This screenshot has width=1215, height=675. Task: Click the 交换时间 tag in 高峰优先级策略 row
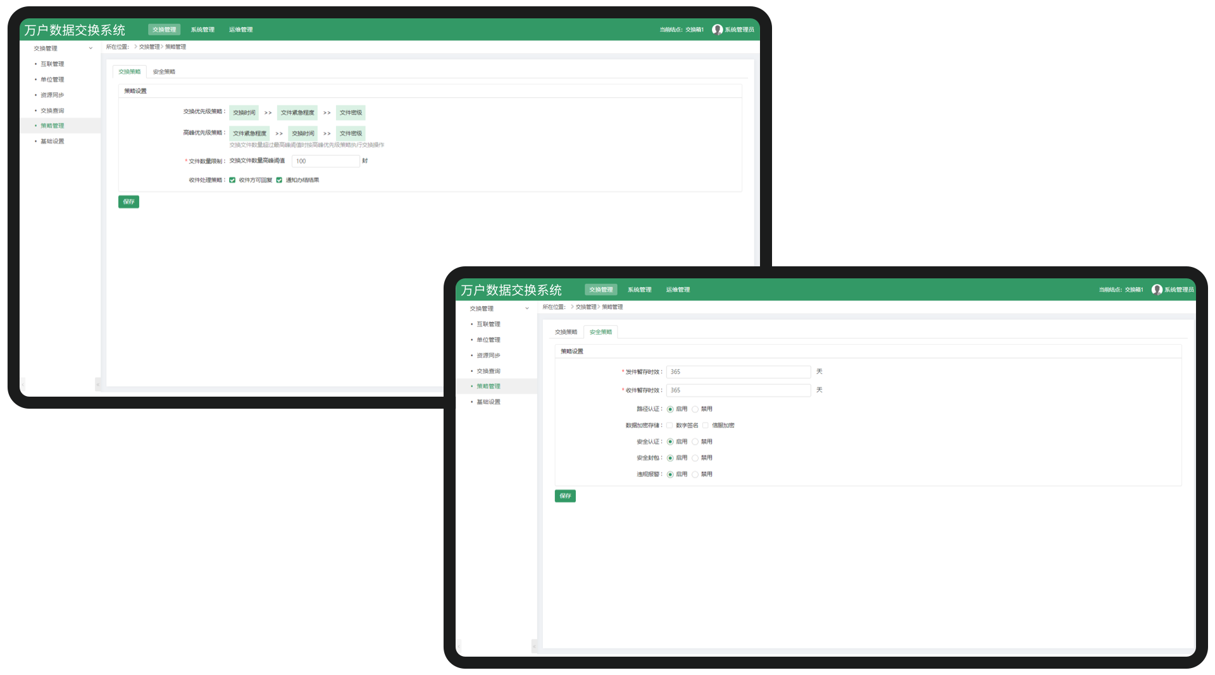click(x=302, y=133)
